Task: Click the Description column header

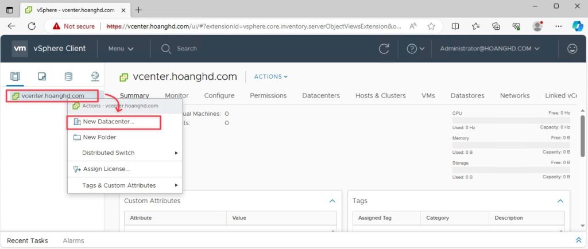Action: (x=527, y=218)
